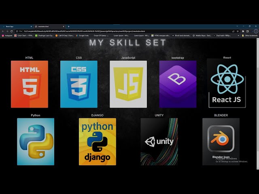Close the newindex.html tab
The height and width of the screenshot is (194, 259).
coord(64,26)
